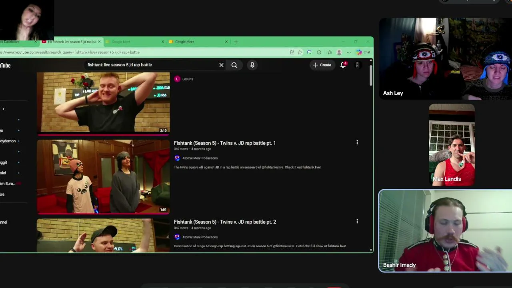
Task: Open the Lecurts channel name link
Action: [x=188, y=79]
